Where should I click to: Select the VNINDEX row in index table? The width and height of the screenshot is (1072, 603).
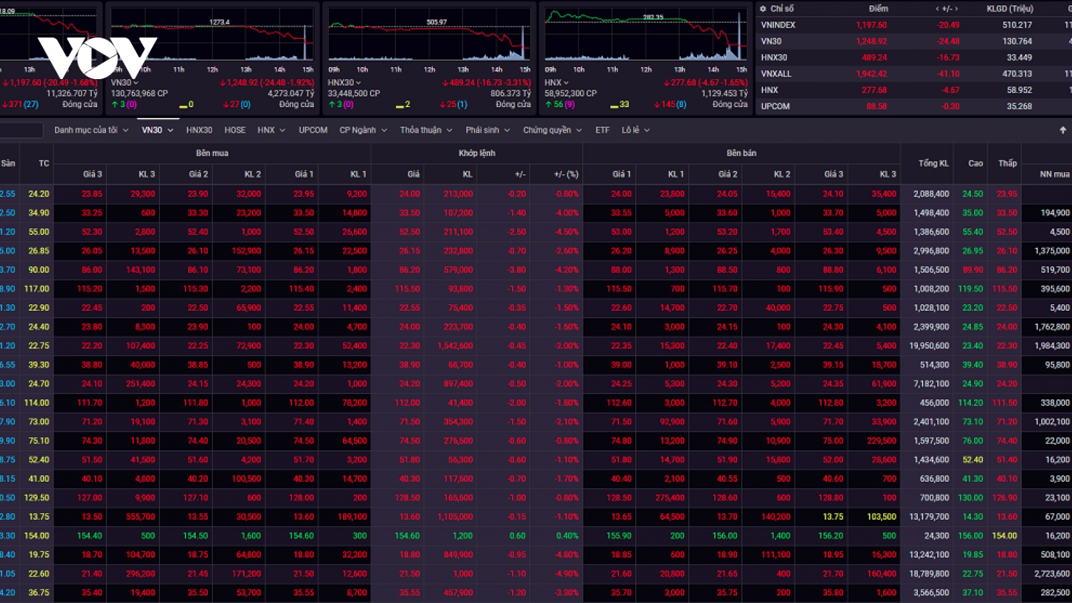(x=914, y=25)
